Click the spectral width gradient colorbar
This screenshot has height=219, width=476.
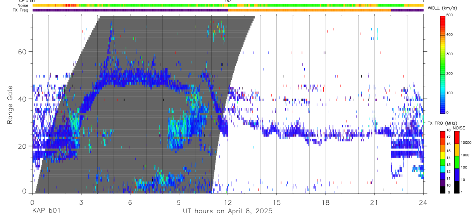(x=443, y=64)
